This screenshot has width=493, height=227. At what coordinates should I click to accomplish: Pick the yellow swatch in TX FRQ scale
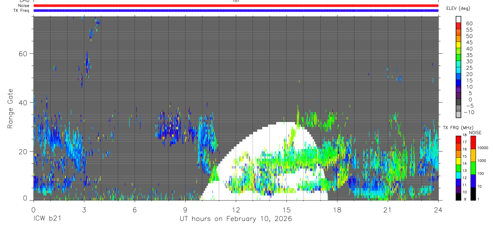[x=459, y=161]
